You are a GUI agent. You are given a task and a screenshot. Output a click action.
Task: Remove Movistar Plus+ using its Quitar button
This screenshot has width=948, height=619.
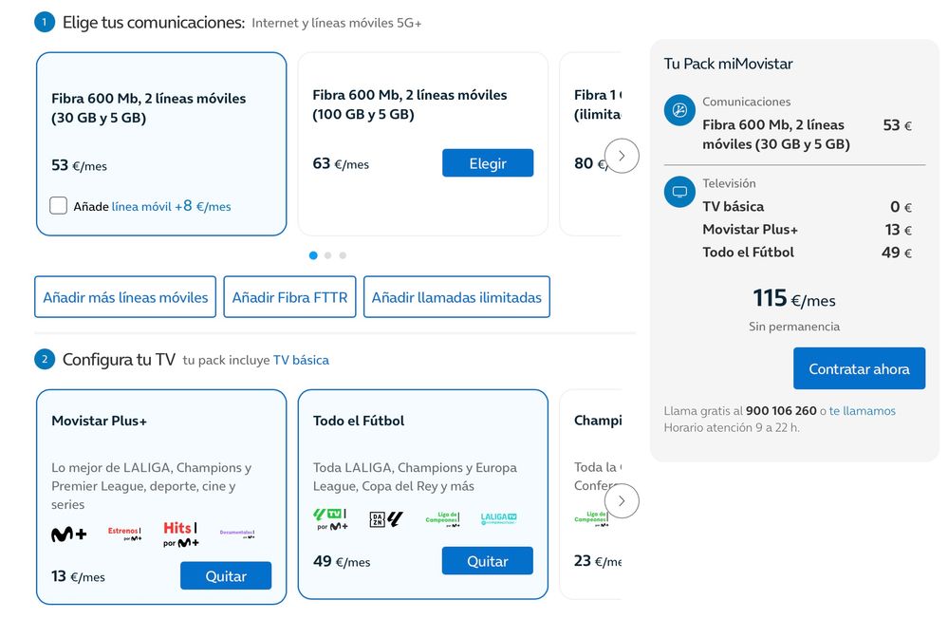point(226,575)
